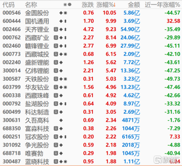This screenshot has width=182, height=166.
Task: Click the R badge next to 冠农股份
Action: pyautogui.click(x=56, y=137)
